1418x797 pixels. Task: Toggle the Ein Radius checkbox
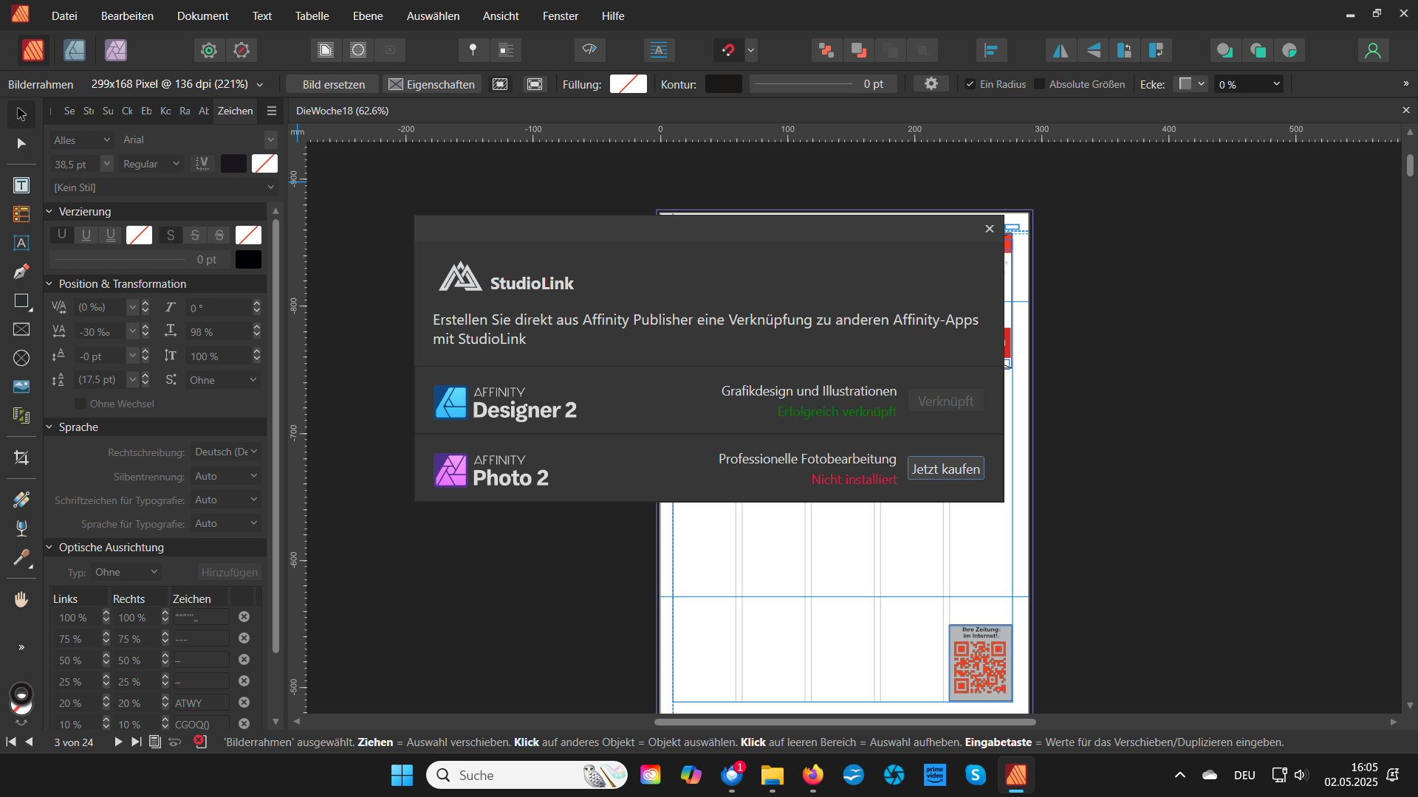(970, 84)
